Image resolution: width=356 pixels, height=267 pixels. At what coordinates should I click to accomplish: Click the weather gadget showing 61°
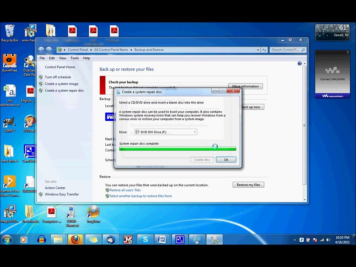(x=332, y=32)
